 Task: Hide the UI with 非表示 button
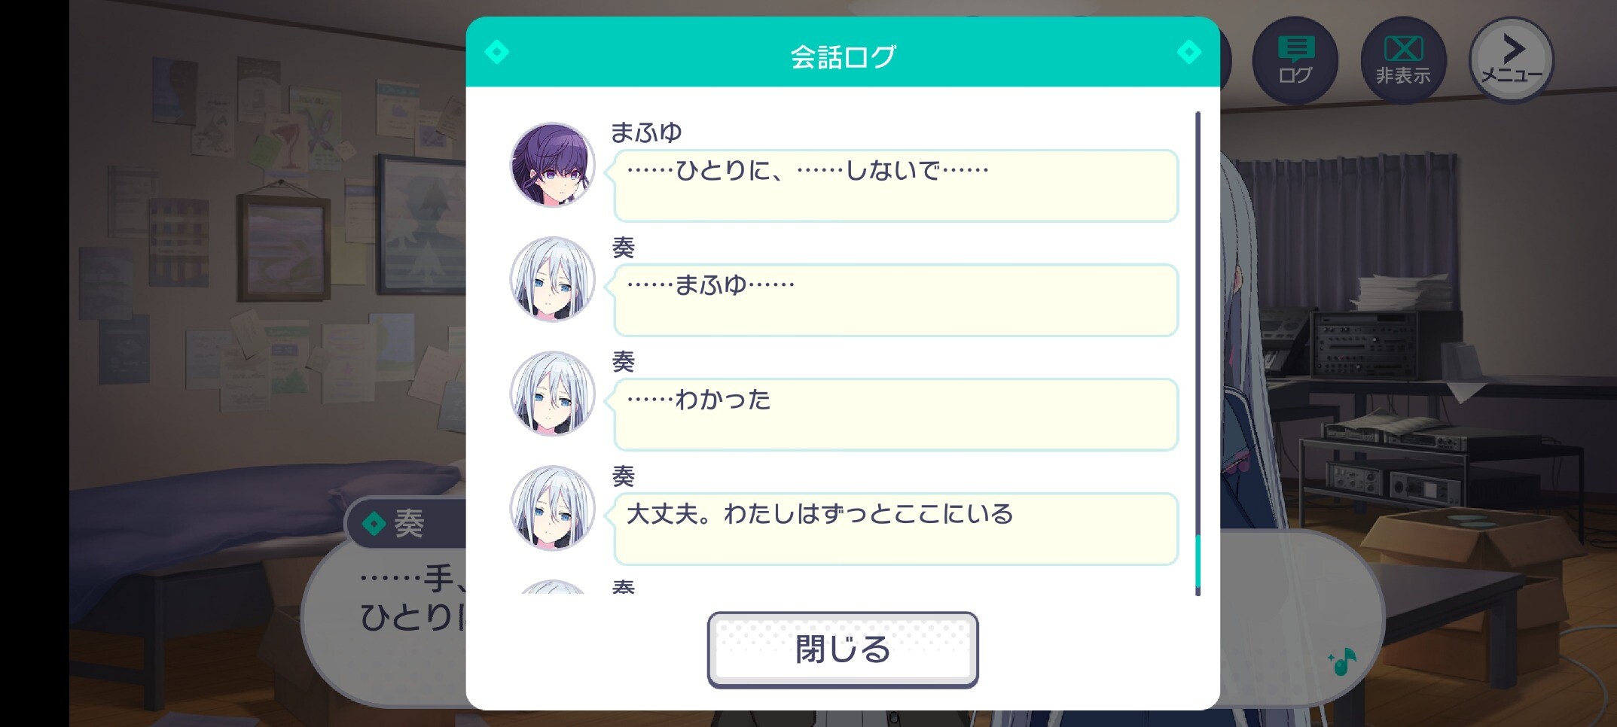pos(1403,59)
